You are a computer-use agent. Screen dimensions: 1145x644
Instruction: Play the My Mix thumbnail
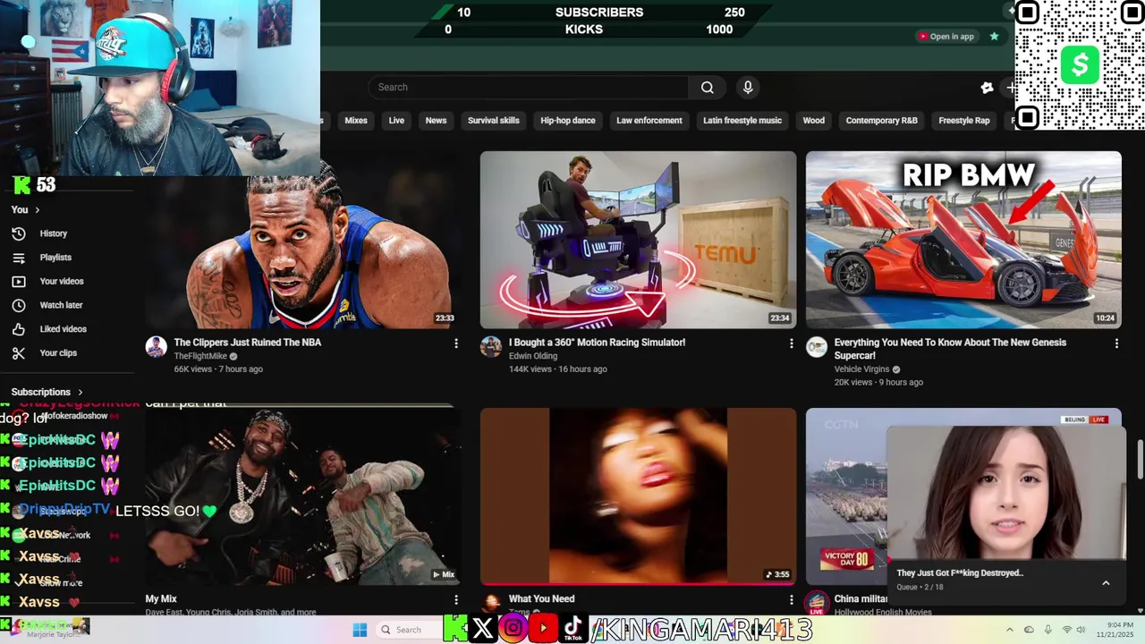pos(302,496)
